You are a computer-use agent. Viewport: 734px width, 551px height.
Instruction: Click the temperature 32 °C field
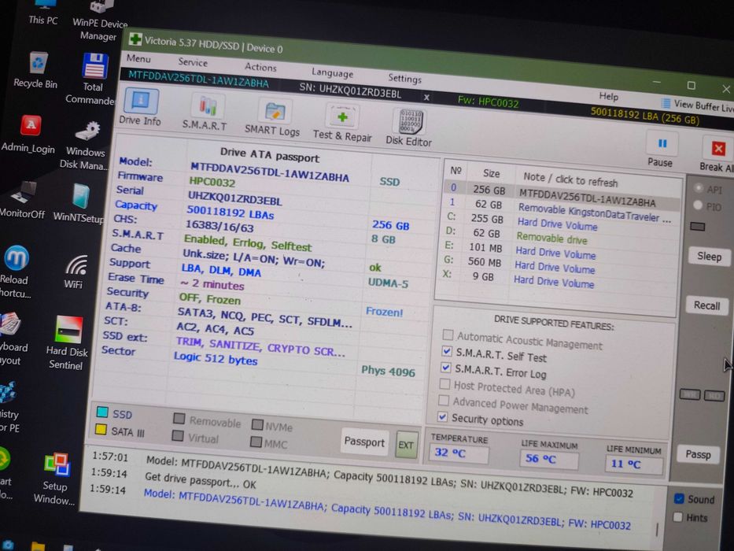pyautogui.click(x=459, y=453)
